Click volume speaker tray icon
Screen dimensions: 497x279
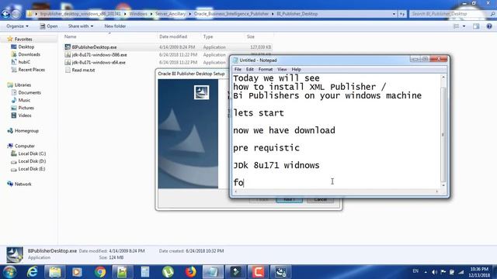click(435, 272)
